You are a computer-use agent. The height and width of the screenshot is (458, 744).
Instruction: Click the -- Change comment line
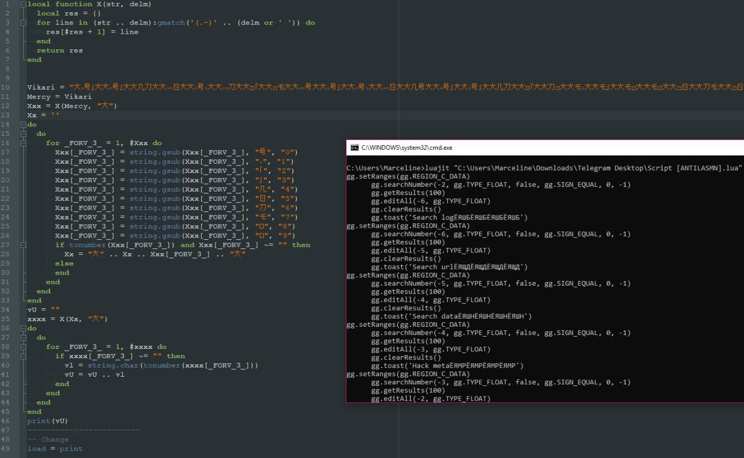[48, 439]
